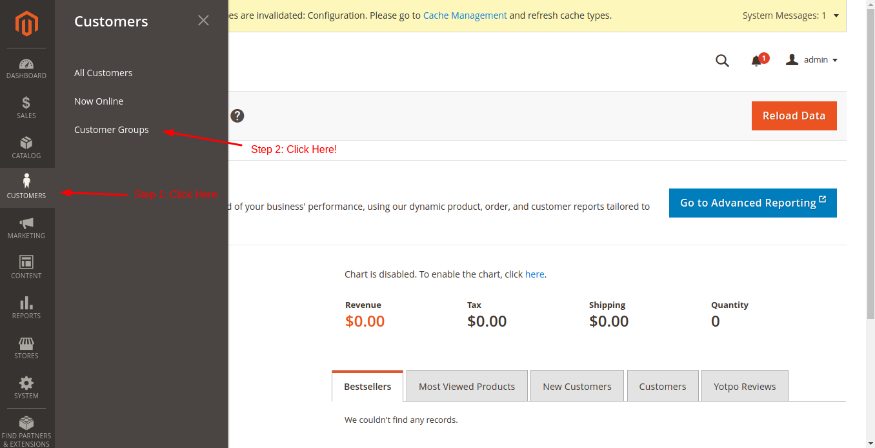Open the Sales sidebar menu
The height and width of the screenshot is (448, 875).
pos(26,108)
